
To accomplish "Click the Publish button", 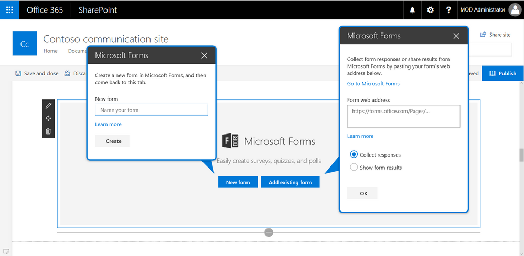I will click(x=502, y=73).
